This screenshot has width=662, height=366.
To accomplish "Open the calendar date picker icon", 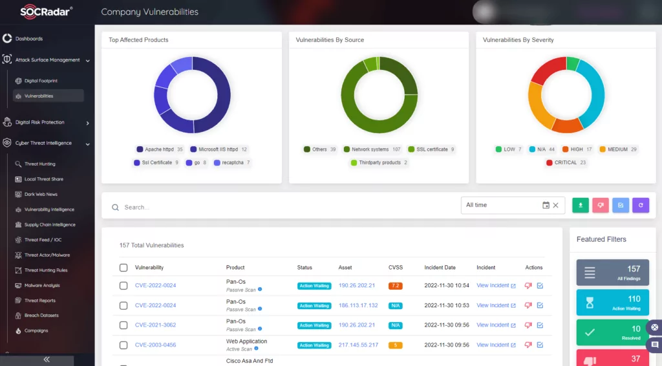I will click(x=546, y=205).
